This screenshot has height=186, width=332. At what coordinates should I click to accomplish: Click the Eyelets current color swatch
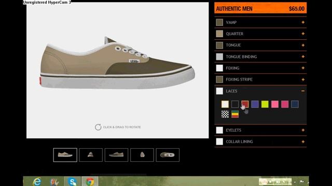pos(219,130)
